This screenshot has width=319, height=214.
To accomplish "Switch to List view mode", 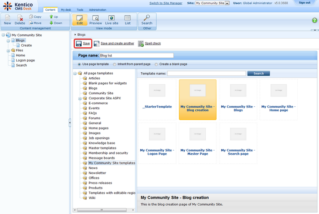I will [x=127, y=20].
